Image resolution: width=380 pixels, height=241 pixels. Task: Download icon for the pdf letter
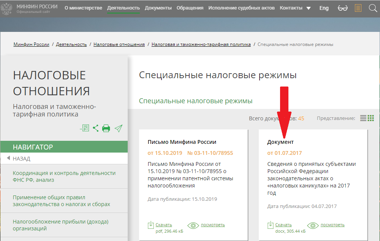pyautogui.click(x=151, y=225)
